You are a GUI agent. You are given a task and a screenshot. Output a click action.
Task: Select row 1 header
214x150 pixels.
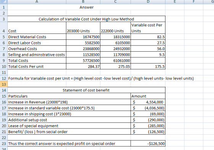click(4, 7)
